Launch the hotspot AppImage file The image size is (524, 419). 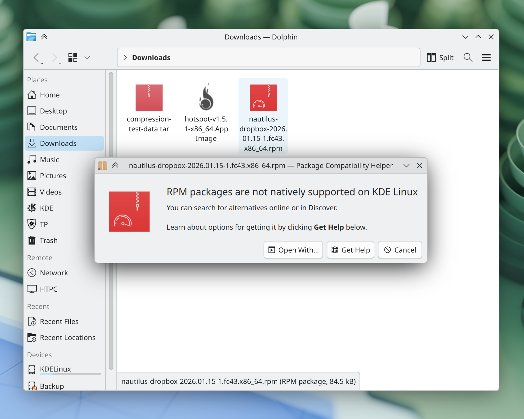pos(206,97)
